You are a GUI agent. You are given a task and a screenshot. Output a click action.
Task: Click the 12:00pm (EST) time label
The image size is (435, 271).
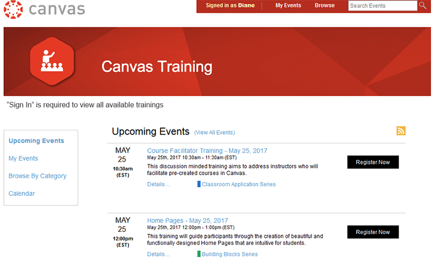pos(123,242)
